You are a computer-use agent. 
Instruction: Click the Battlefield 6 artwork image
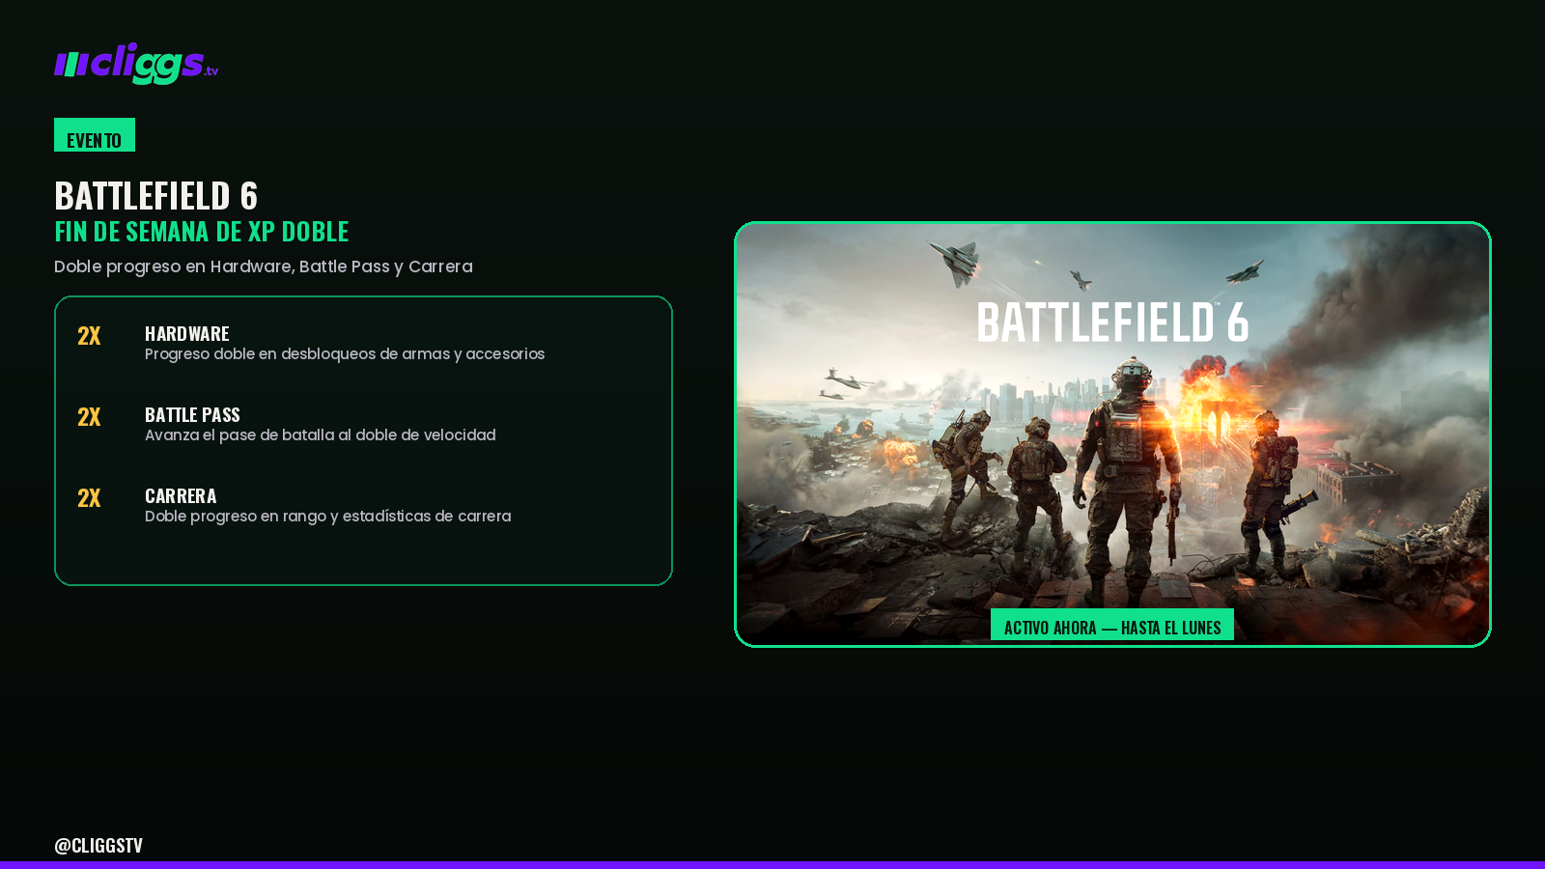(1112, 434)
